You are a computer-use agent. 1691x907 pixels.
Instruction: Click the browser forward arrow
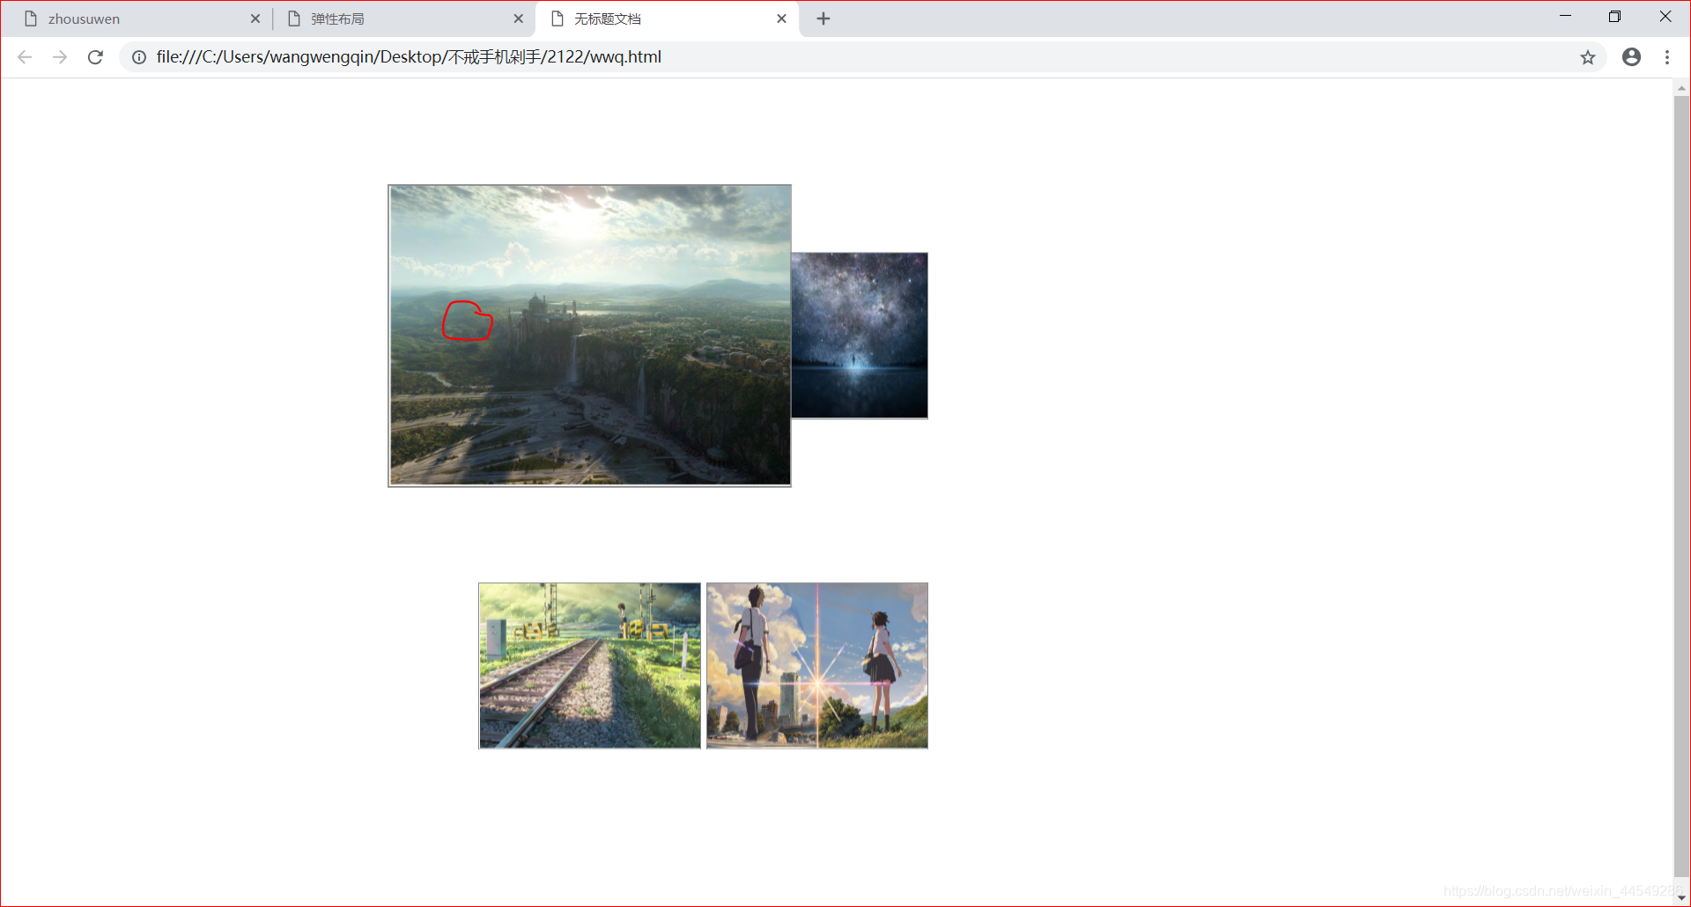[60, 57]
